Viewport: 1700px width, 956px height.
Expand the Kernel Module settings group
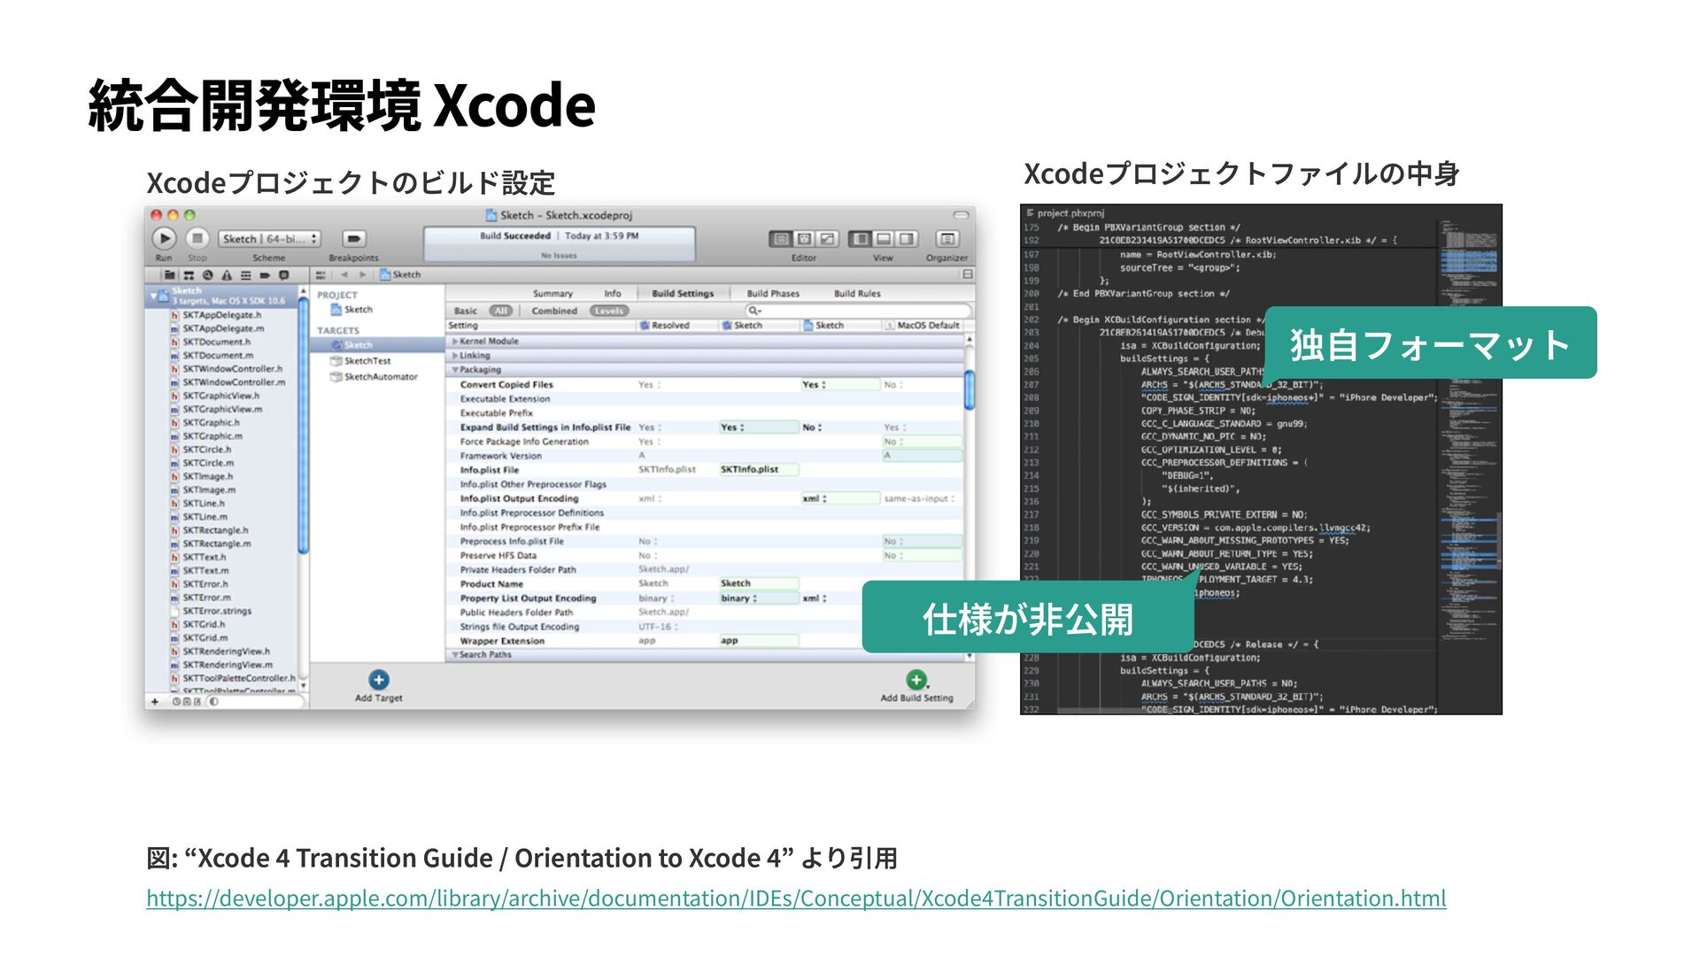(x=455, y=342)
